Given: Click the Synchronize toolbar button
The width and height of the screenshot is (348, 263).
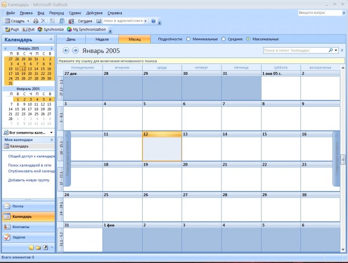Looking at the screenshot, I should tap(51, 30).
